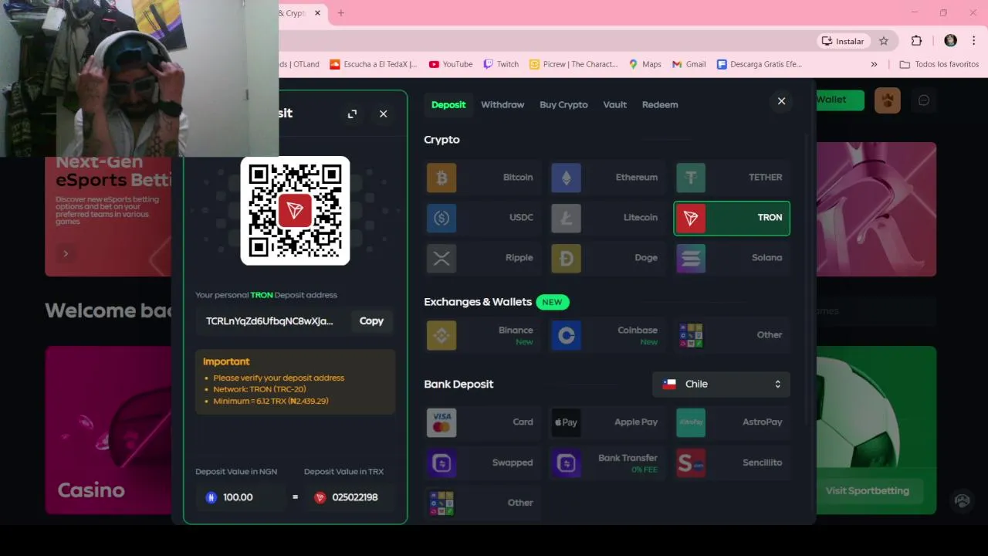
Task: Pick Ripple deposit option
Action: pos(482,258)
